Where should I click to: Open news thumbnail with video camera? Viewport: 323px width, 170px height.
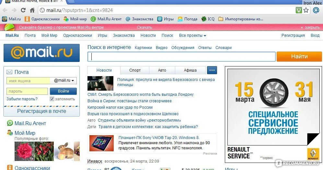pyautogui.click(x=100, y=83)
